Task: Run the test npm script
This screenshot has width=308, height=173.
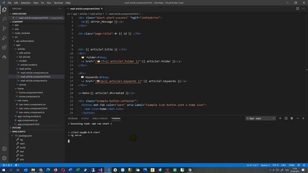Action: coord(22,151)
